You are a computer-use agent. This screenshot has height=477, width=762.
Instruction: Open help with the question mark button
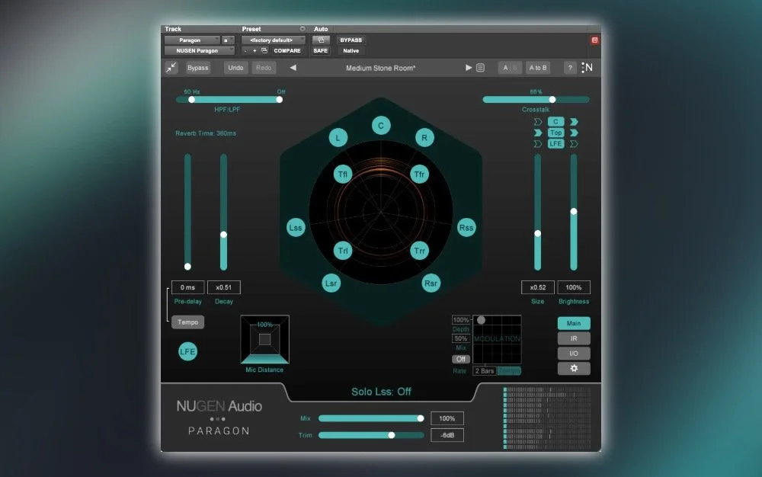pos(570,68)
